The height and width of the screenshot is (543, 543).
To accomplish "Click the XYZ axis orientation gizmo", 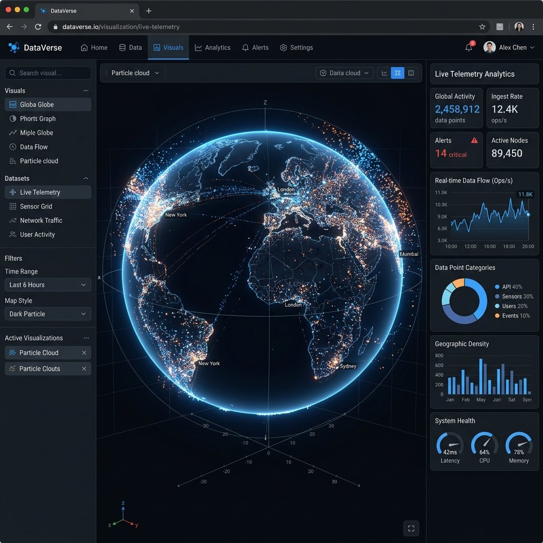I will tap(123, 515).
